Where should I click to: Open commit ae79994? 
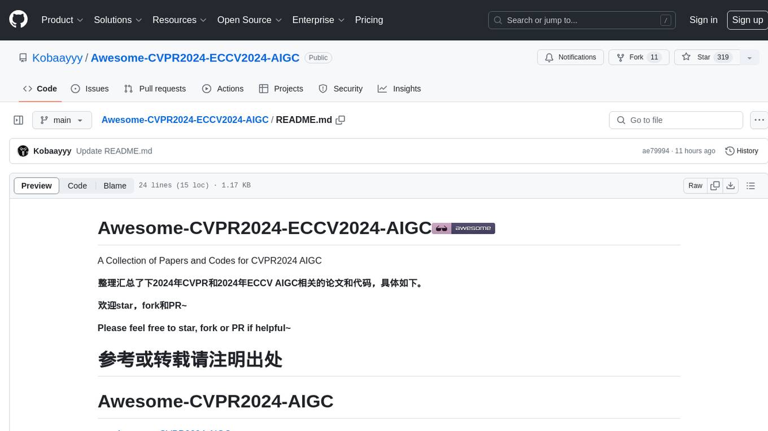[x=656, y=151]
